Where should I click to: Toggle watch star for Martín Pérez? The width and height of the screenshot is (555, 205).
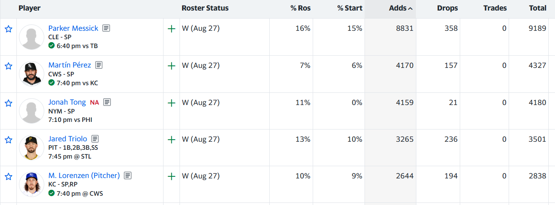click(8, 66)
